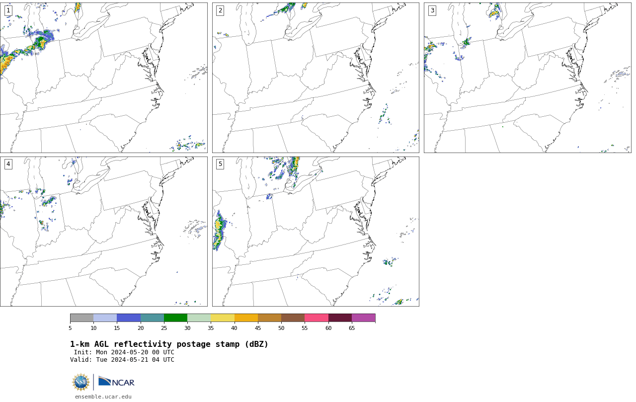The image size is (636, 402).
Task: Open ensemble member 5 reflectivity map
Action: [316, 232]
